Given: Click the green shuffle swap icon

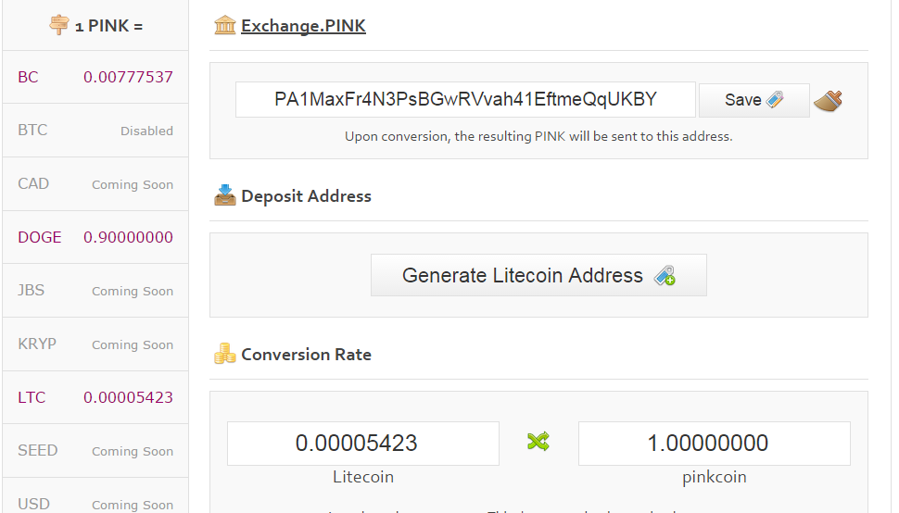Looking at the screenshot, I should point(538,442).
